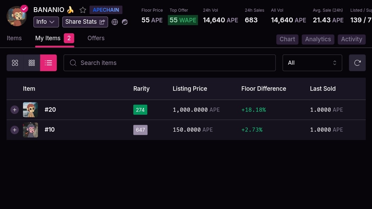Screen dimensions: 372x209
Task: Open the collection website globe icon
Action: pyautogui.click(x=115, y=22)
